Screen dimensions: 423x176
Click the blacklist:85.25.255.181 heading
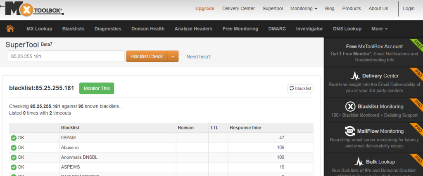coord(42,88)
